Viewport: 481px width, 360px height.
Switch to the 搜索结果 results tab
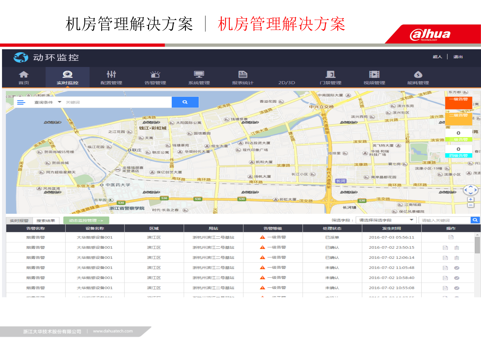click(x=46, y=220)
